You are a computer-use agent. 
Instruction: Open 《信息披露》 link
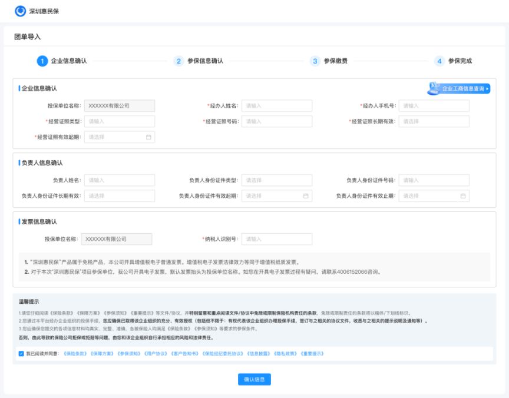[x=259, y=354]
